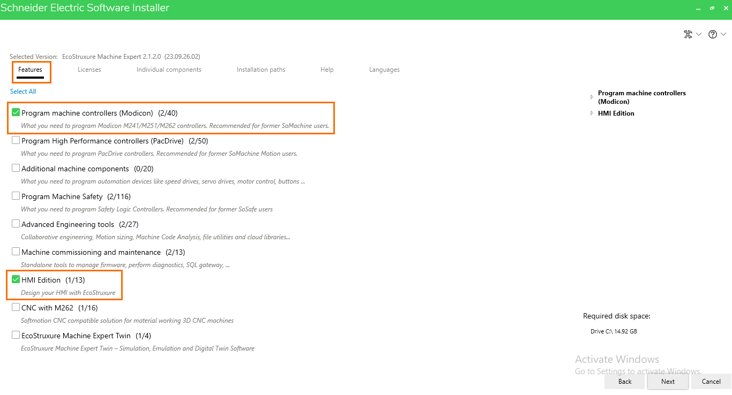This screenshot has width=732, height=395.
Task: Click the Collaborative engineering description text
Action: 155,237
